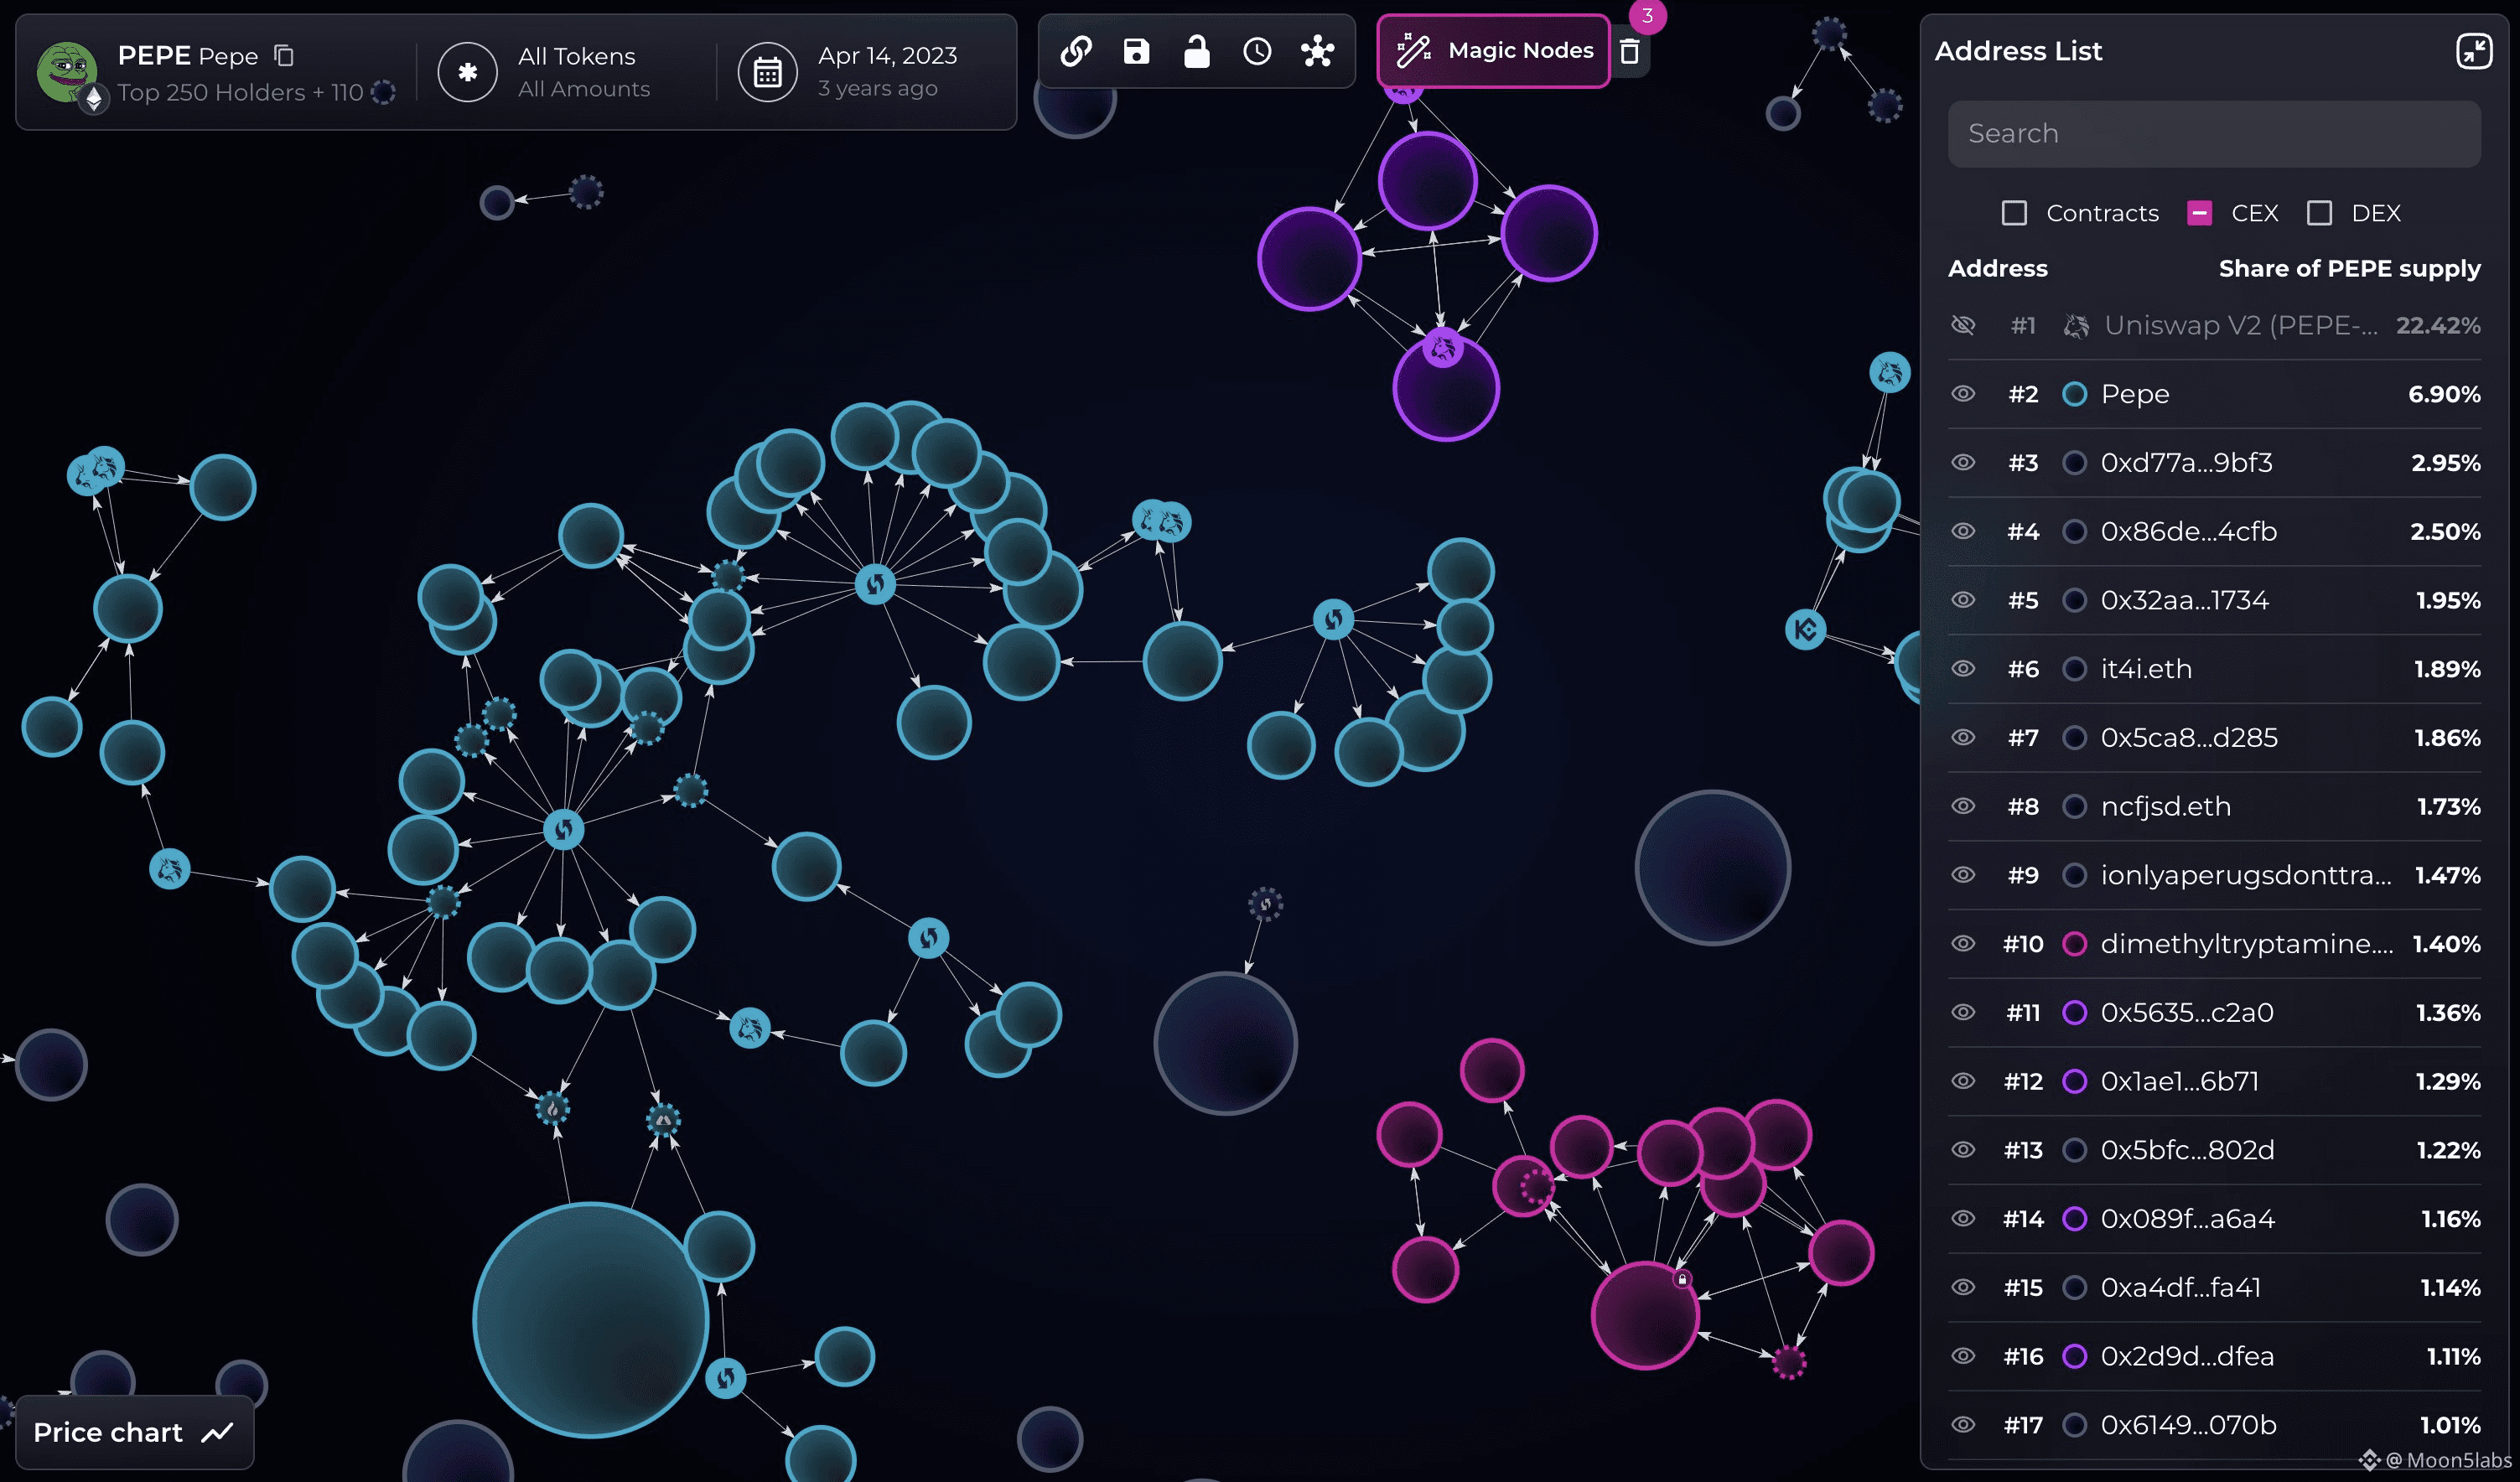Toggle the unlock padlock icon
This screenshot has height=1482, width=2520.
pos(1197,51)
